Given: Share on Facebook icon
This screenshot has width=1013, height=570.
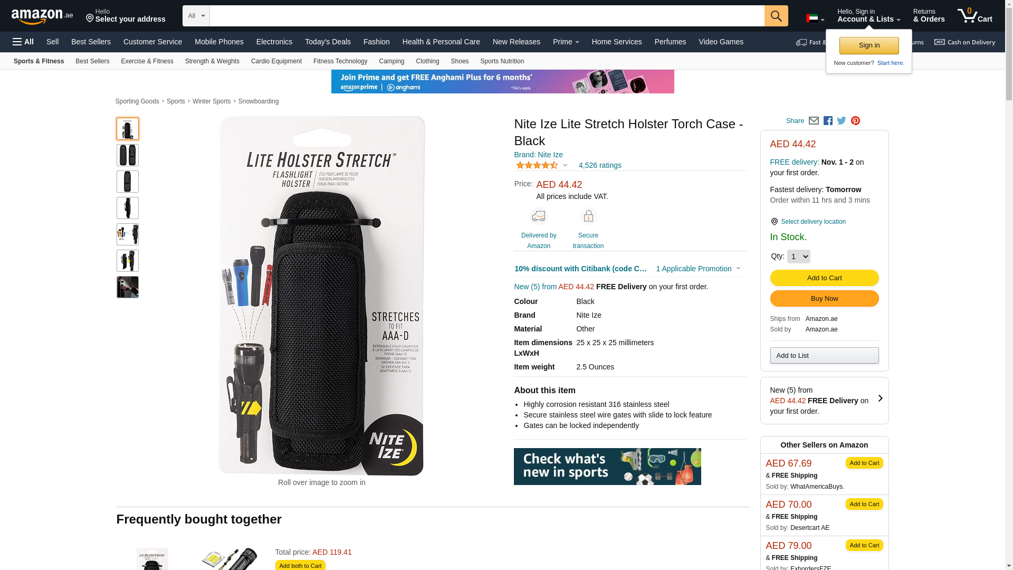Looking at the screenshot, I should (x=828, y=121).
